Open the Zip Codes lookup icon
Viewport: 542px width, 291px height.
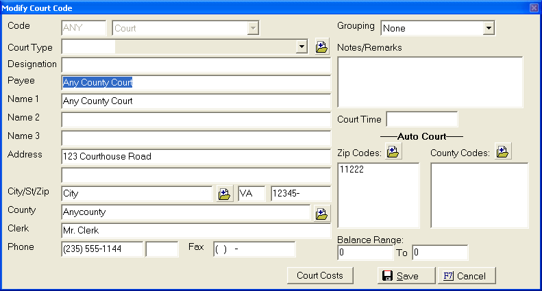click(x=393, y=152)
